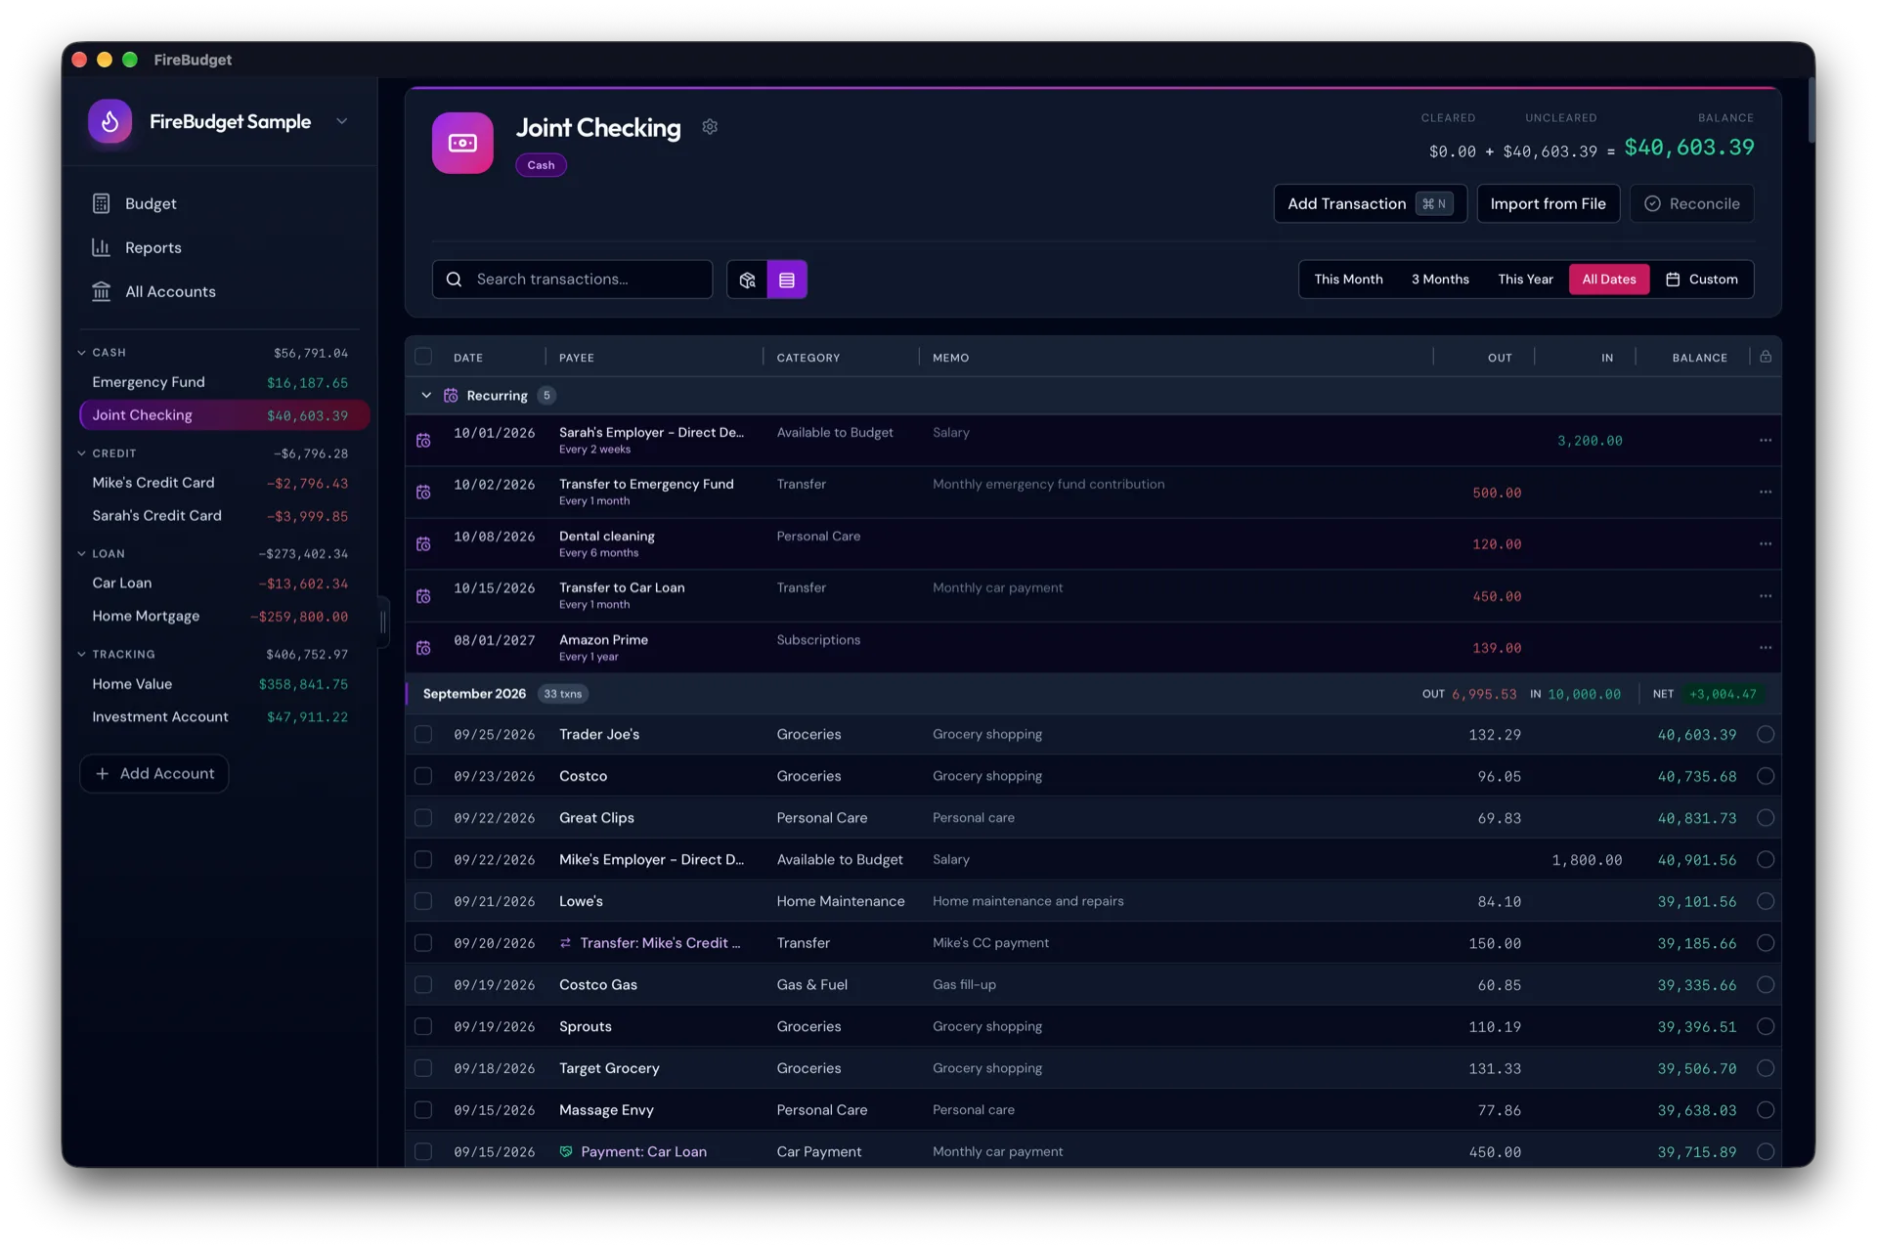Collapse the CASH accounts section

(81, 353)
